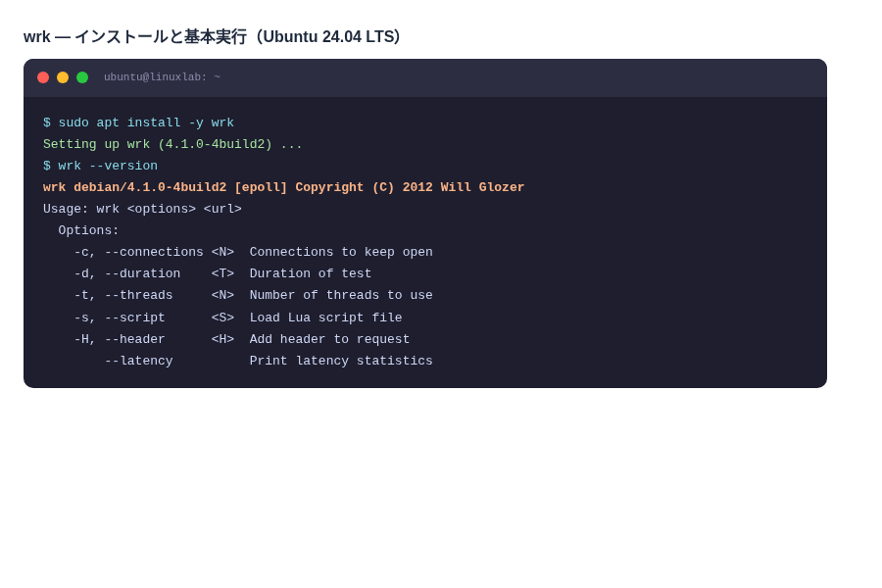The width and height of the screenshot is (882, 588).
Task: Click the wrk --version command line
Action: tap(101, 166)
